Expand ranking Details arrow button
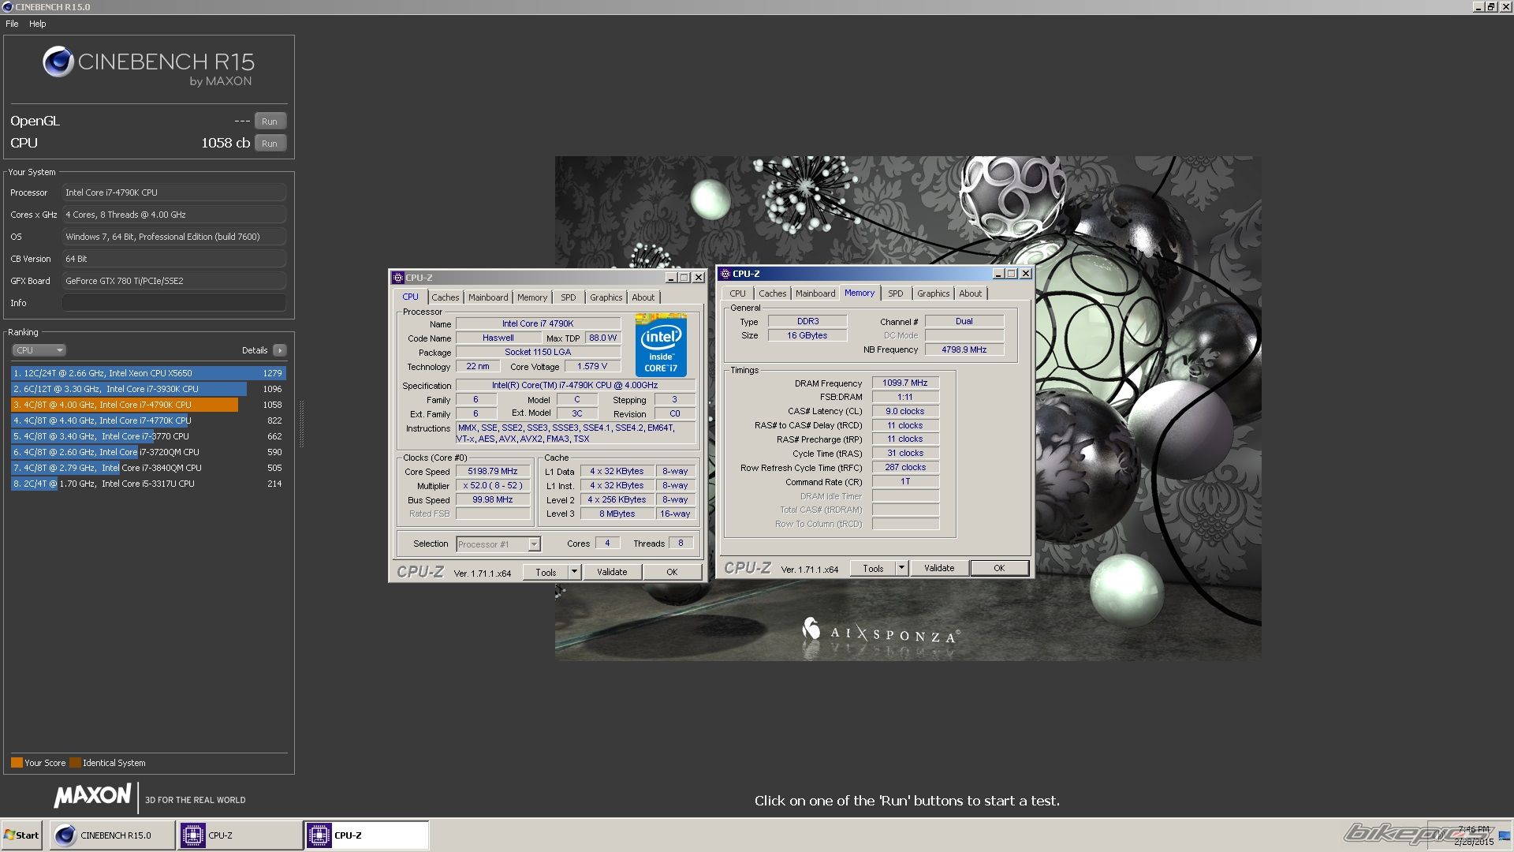1514x852 pixels. click(x=280, y=350)
